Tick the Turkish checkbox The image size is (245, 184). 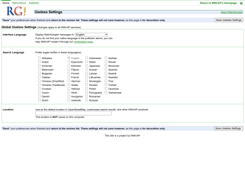coord(106,85)
